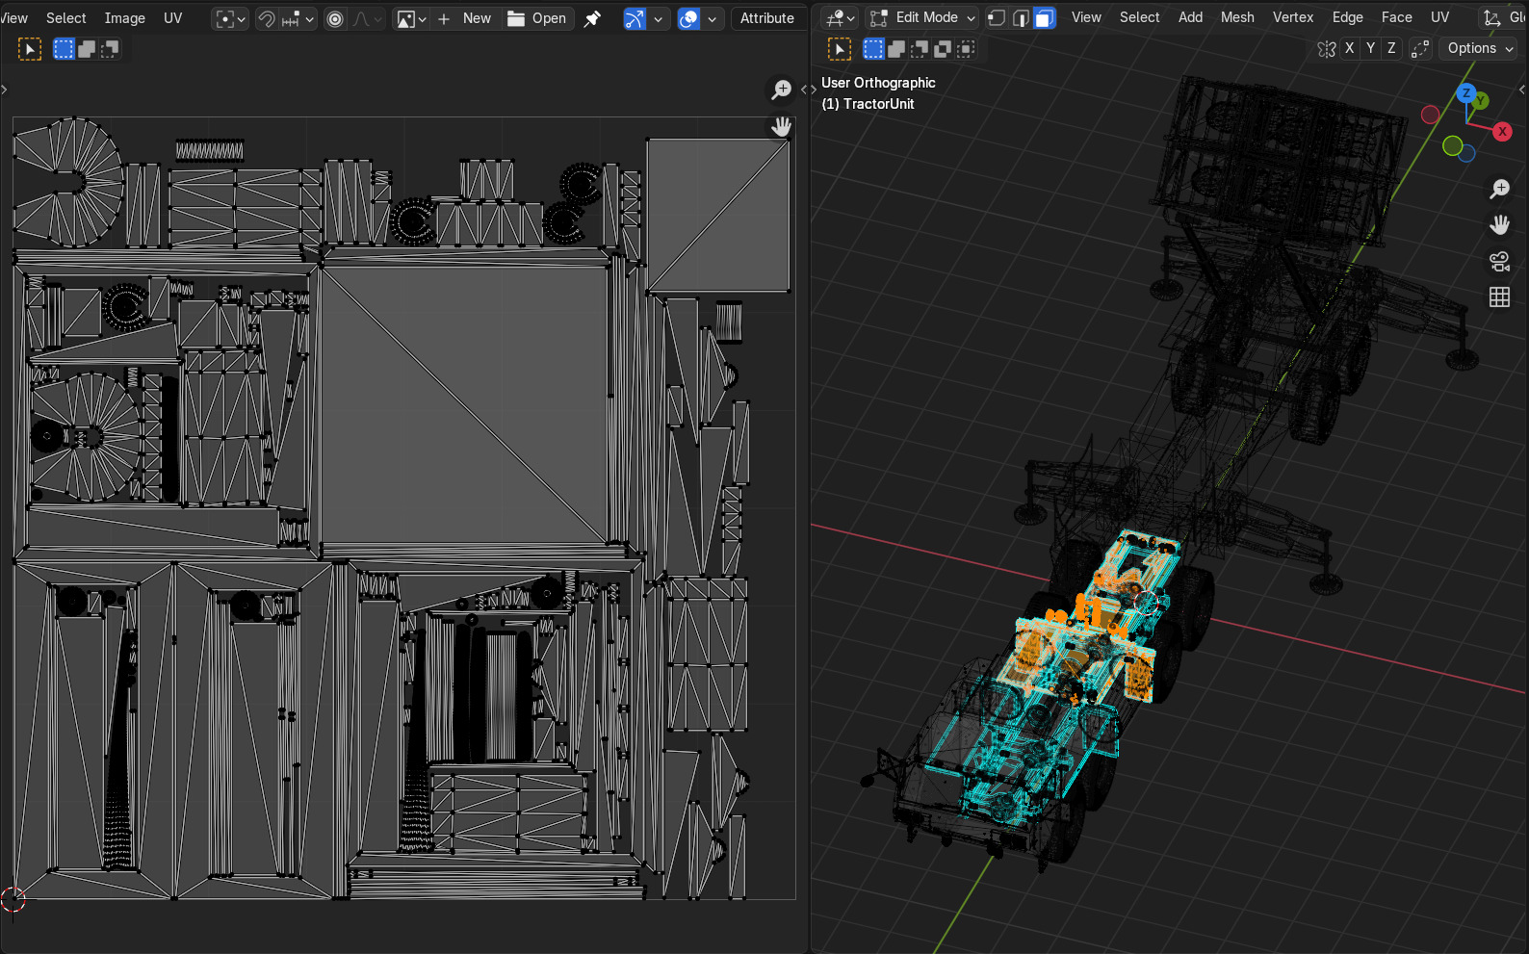Toggle X axis mirror in 3D viewport
This screenshot has width=1529, height=954.
(1350, 49)
